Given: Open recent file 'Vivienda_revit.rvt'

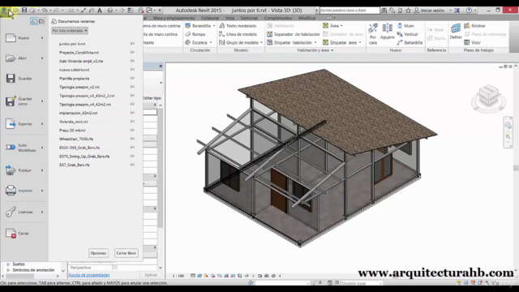Looking at the screenshot, I should (x=74, y=122).
